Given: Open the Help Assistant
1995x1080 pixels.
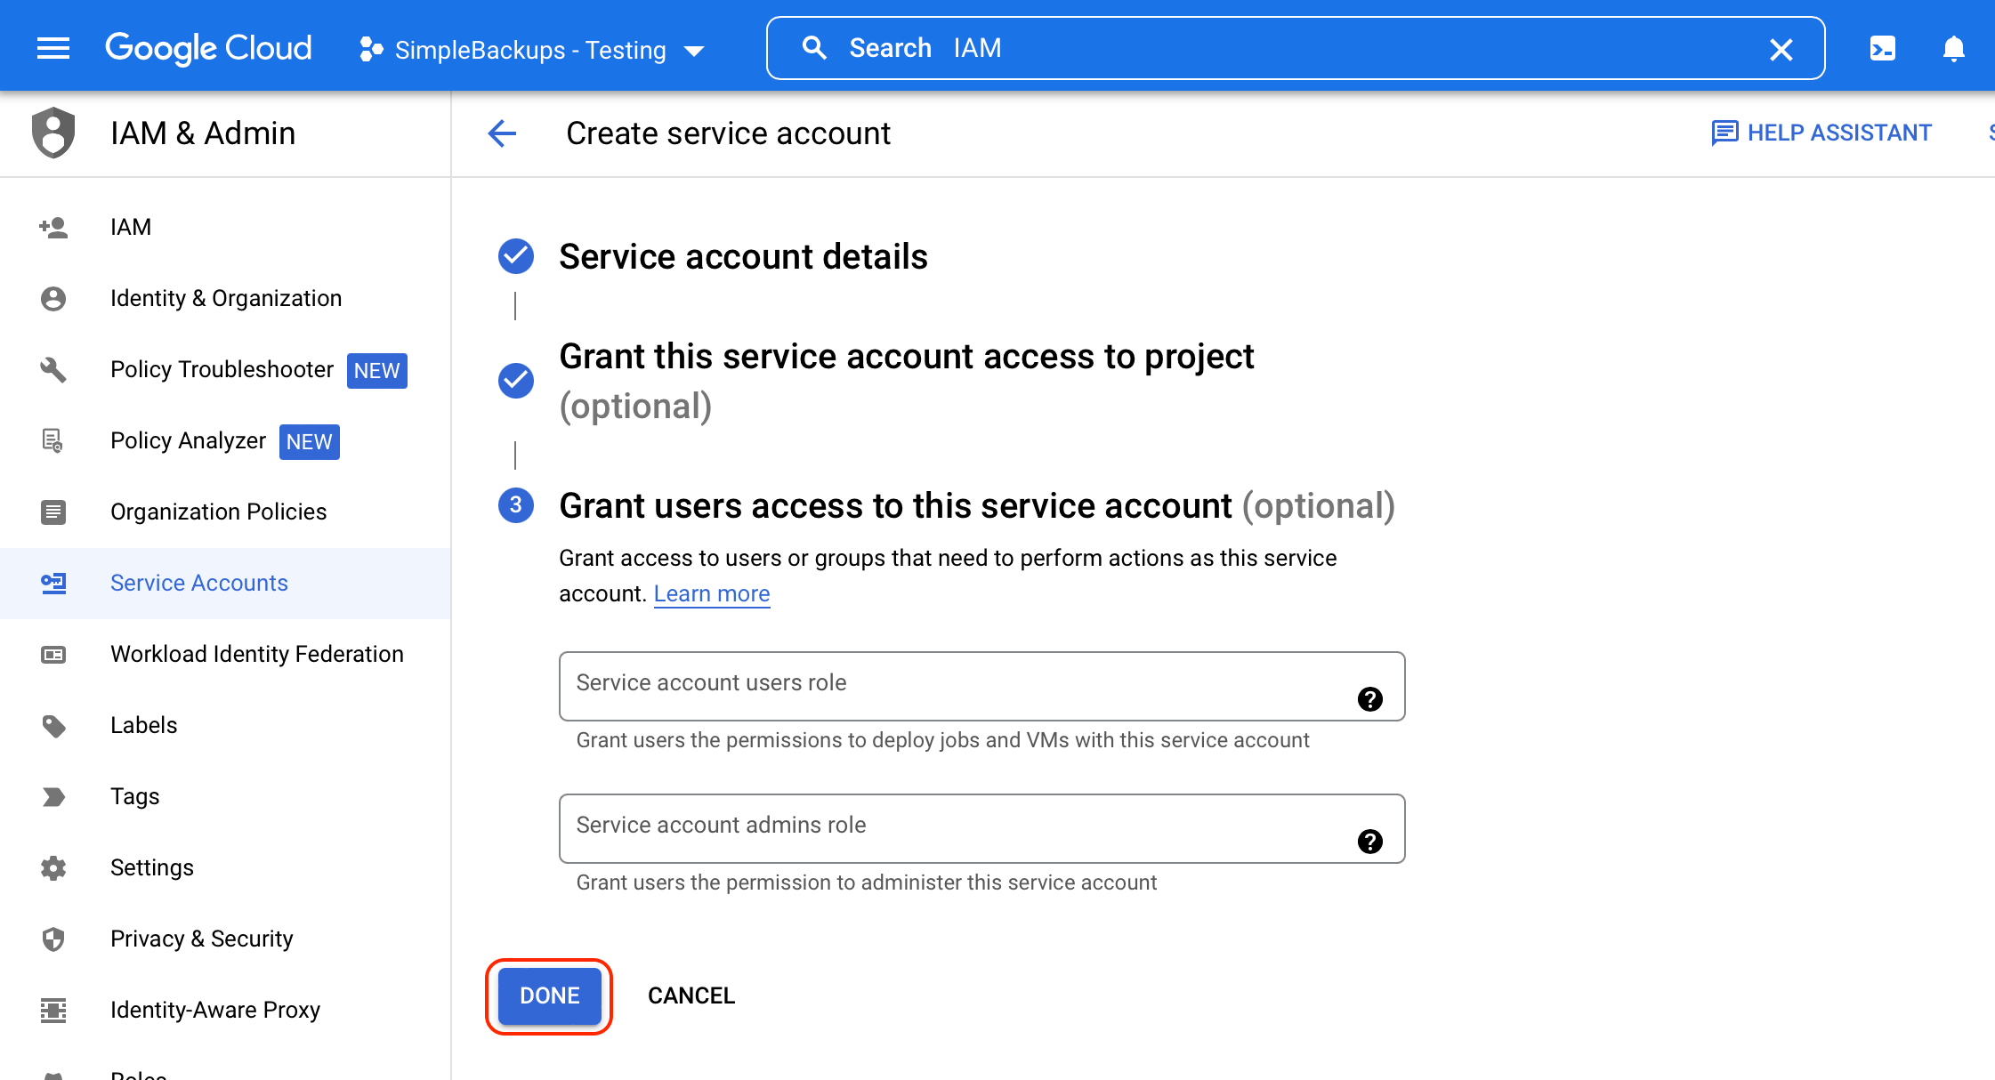Looking at the screenshot, I should point(1821,133).
